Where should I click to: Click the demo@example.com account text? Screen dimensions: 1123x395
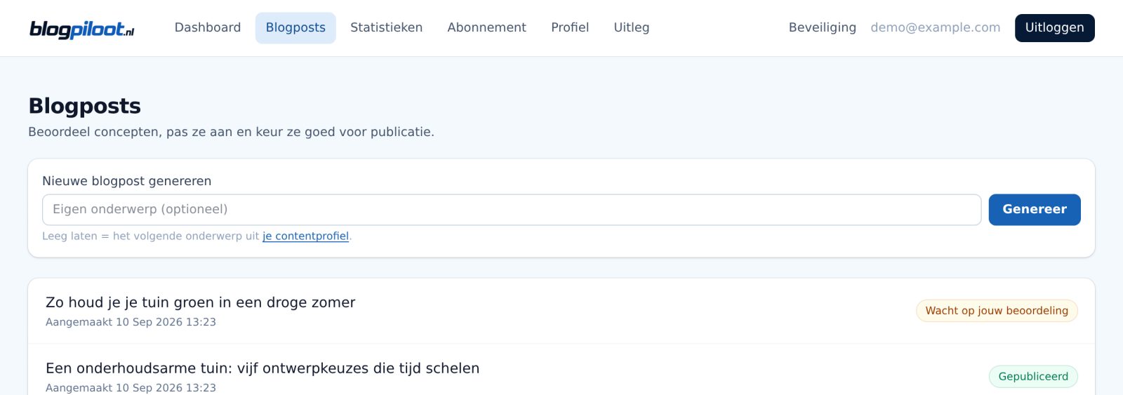point(936,28)
